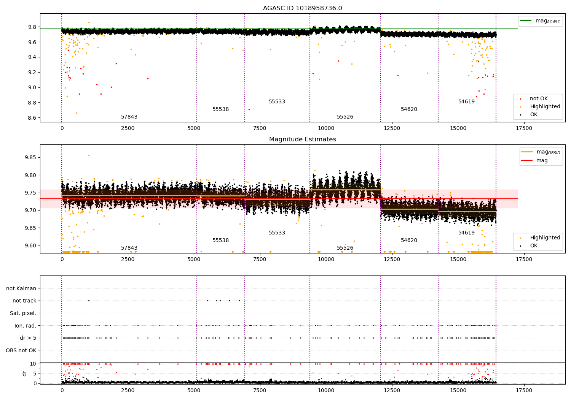Click the 'OBS not OK' flag row label

click(21, 351)
